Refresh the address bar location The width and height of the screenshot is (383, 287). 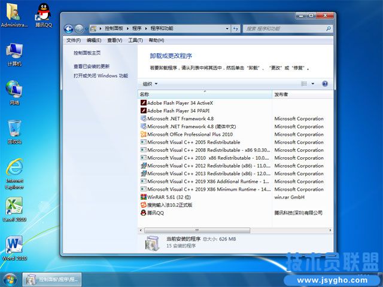[235, 29]
